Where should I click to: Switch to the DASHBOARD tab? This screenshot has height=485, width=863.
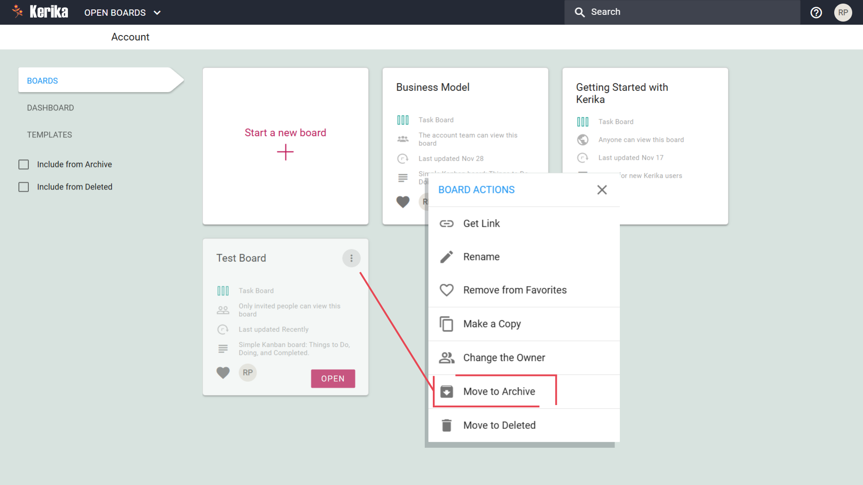50,108
